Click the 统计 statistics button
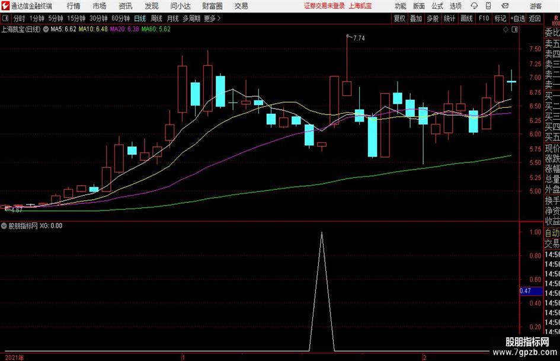 449,18
